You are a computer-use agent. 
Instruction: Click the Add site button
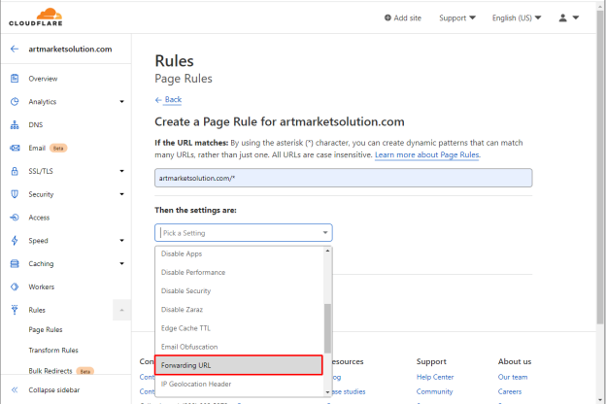click(403, 18)
